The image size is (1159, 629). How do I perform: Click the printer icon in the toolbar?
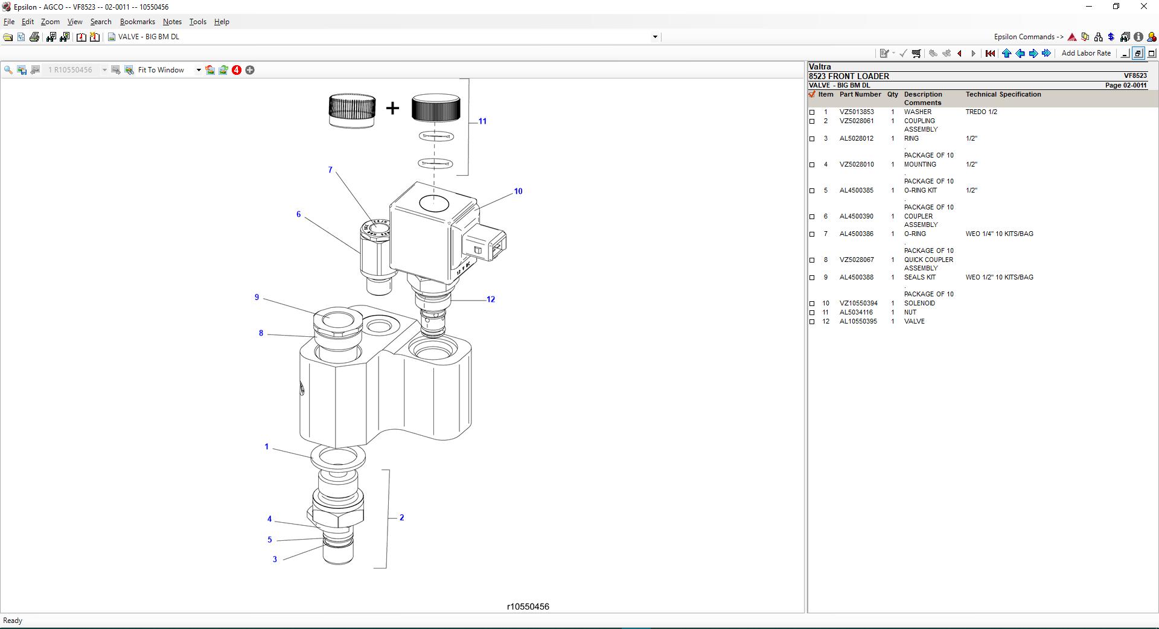click(34, 37)
